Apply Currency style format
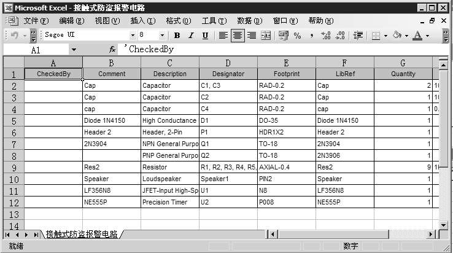This screenshot has width=453, height=253. point(283,36)
